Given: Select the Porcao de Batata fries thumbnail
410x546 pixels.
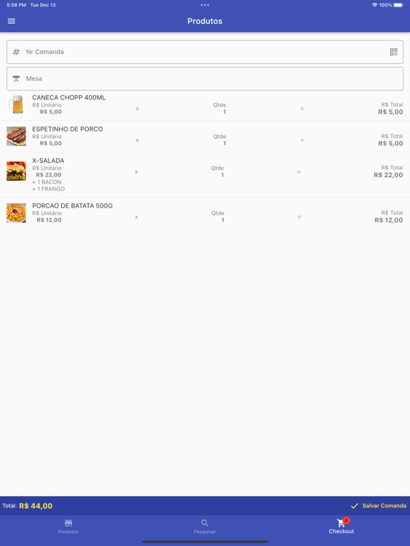Looking at the screenshot, I should [x=16, y=213].
